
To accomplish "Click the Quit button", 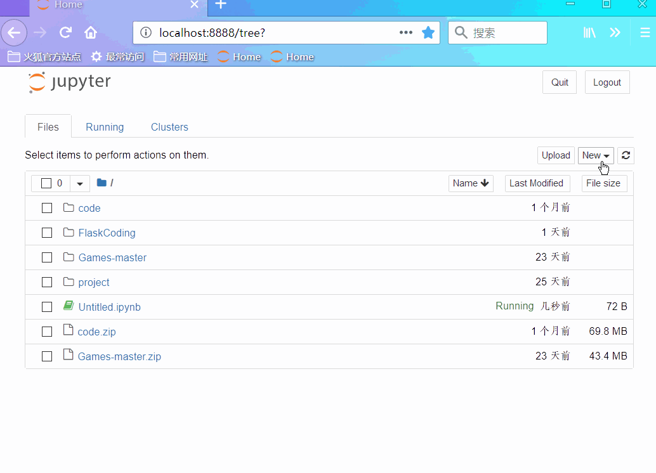I will pos(560,82).
